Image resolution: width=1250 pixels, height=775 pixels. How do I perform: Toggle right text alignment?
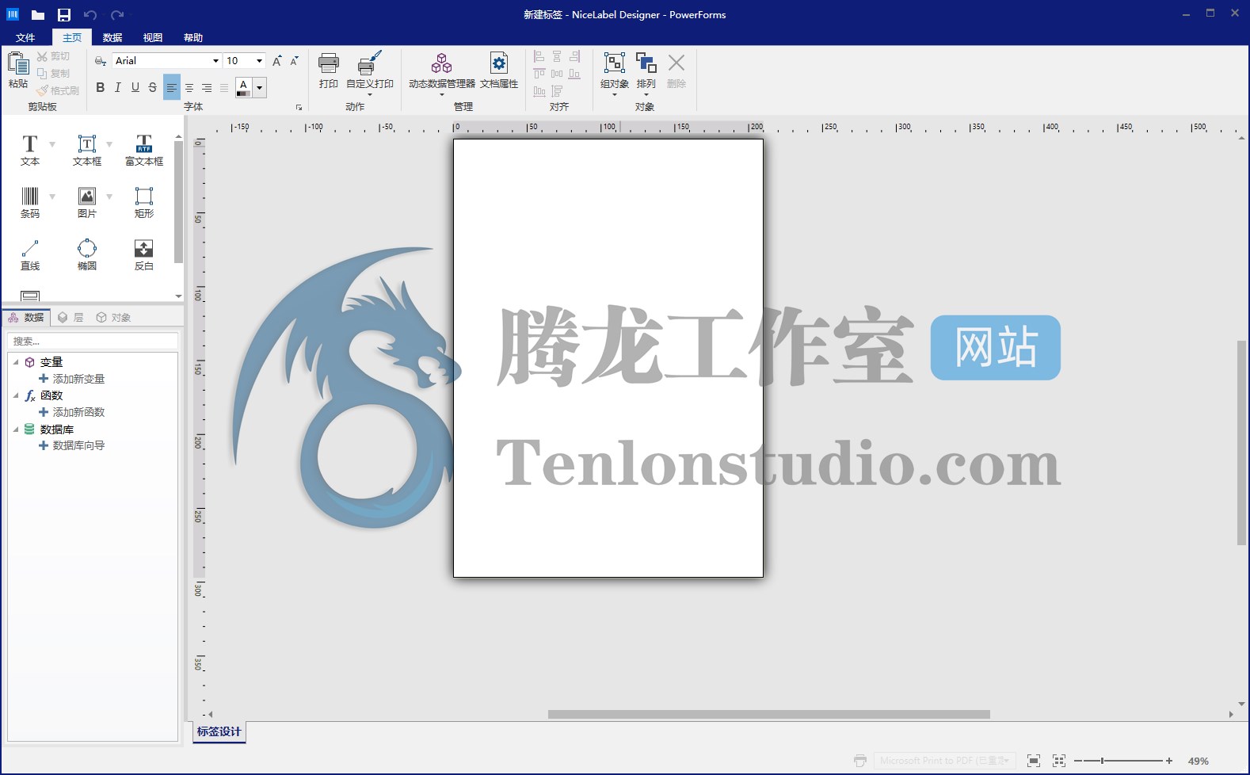pos(207,87)
